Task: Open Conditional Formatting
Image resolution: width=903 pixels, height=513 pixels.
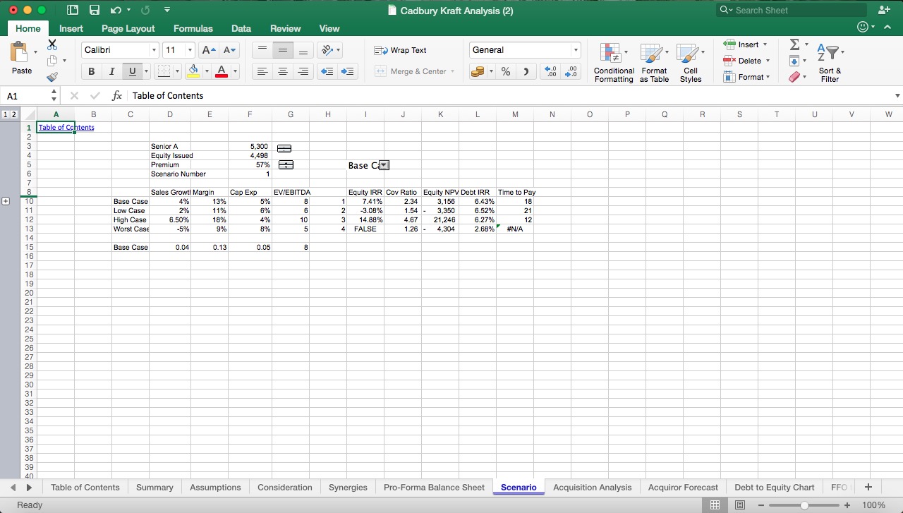Action: click(613, 63)
